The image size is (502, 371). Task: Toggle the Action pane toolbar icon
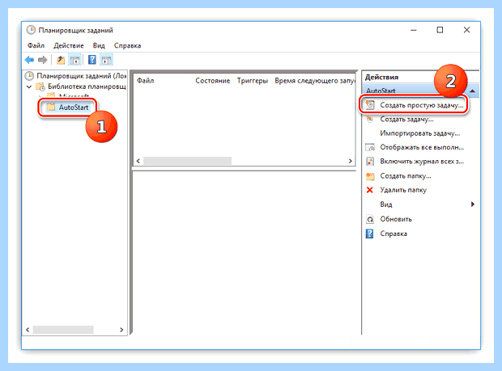(x=106, y=60)
